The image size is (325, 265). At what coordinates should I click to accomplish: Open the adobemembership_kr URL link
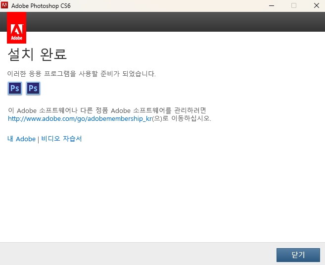[x=80, y=119]
